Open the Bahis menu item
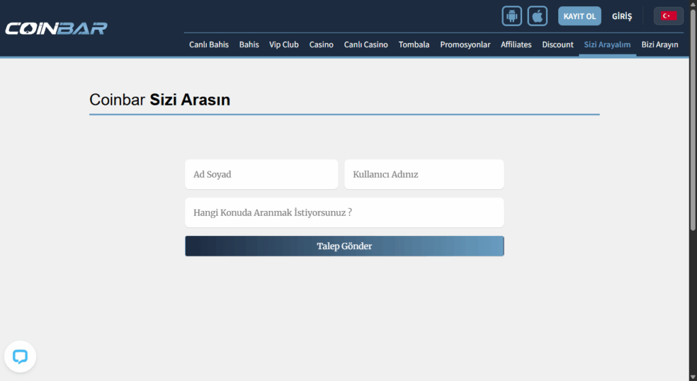The width and height of the screenshot is (697, 381). tap(249, 44)
